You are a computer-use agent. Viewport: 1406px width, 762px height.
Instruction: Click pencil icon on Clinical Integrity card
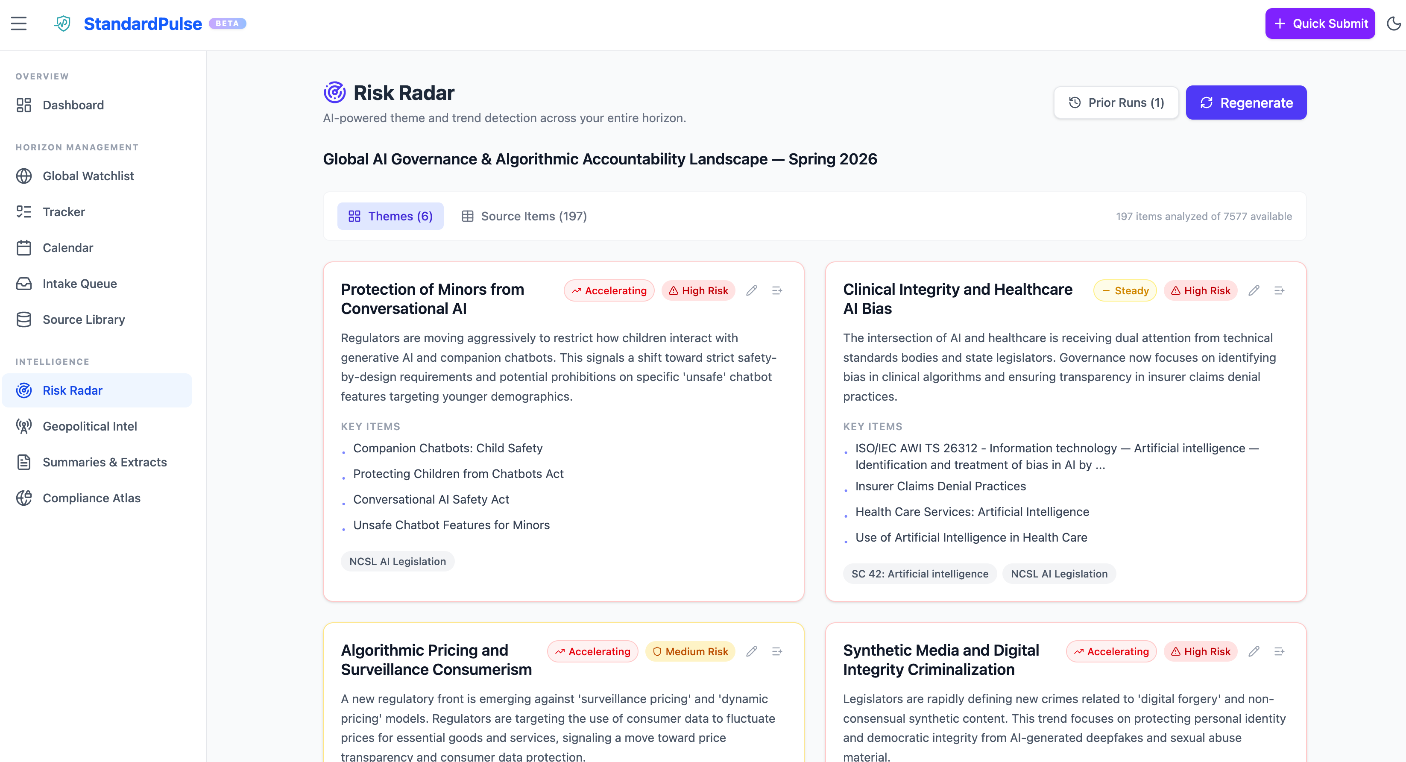coord(1254,290)
